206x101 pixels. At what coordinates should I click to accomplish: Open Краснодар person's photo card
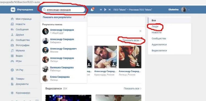click(106, 57)
